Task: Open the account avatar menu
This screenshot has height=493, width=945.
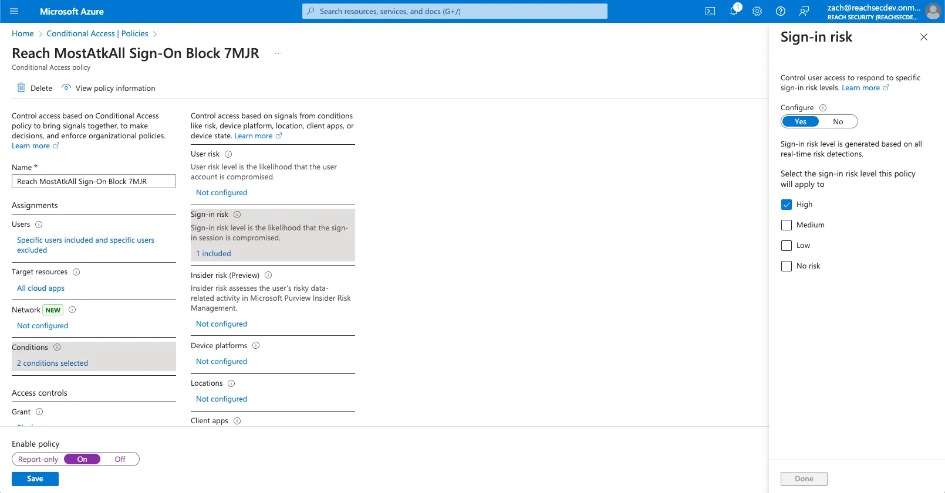Action: [933, 11]
